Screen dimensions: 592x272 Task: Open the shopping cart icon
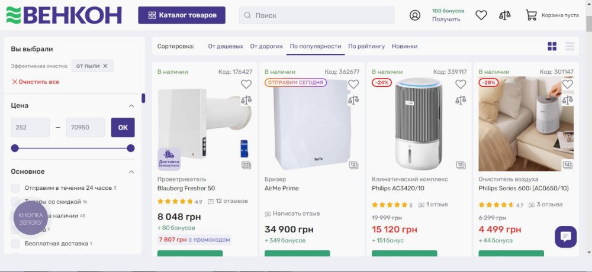pyautogui.click(x=532, y=15)
